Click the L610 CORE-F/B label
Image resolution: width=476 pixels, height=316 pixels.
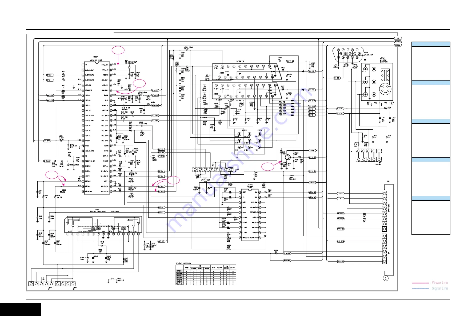121,279
